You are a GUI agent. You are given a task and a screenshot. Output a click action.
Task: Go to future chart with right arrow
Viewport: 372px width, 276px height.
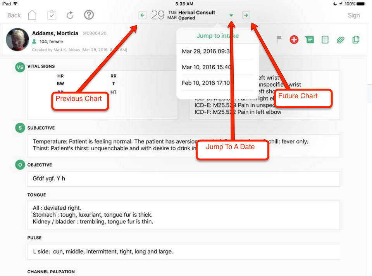click(246, 15)
